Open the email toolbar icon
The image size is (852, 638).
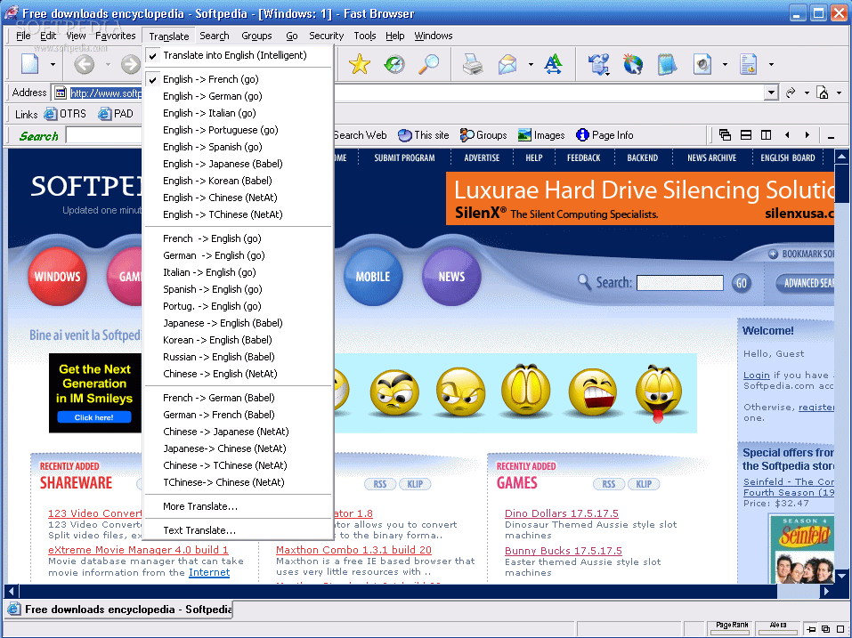507,64
